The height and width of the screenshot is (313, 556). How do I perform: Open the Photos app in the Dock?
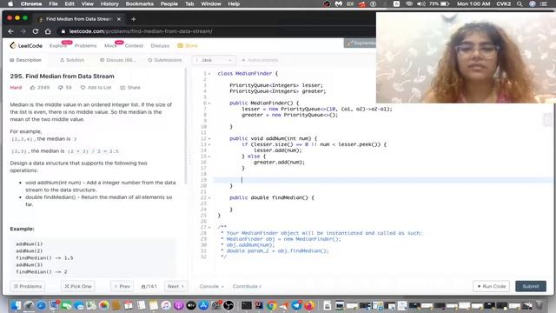coord(103,305)
